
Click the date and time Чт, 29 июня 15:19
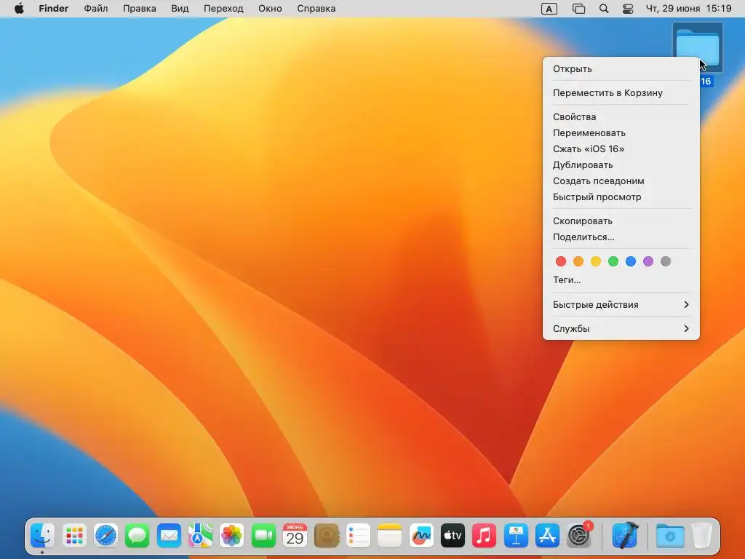point(689,9)
